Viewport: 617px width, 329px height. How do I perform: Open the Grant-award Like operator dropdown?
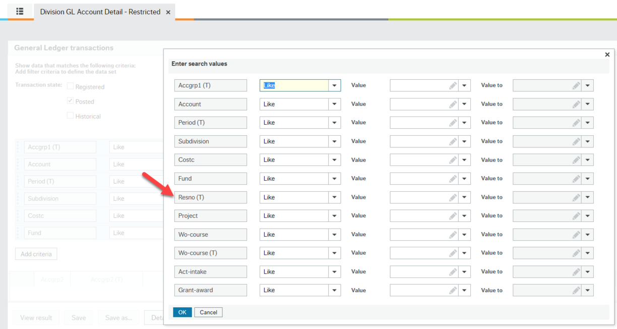click(x=334, y=290)
